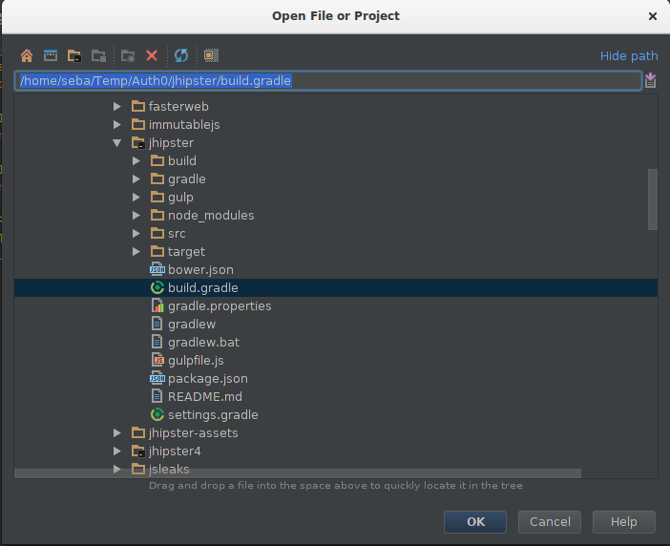Delete selection with the red X icon

point(152,55)
